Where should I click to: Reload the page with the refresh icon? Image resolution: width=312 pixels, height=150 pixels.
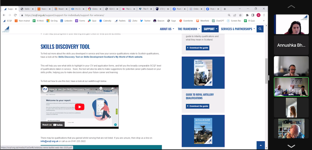15,15
